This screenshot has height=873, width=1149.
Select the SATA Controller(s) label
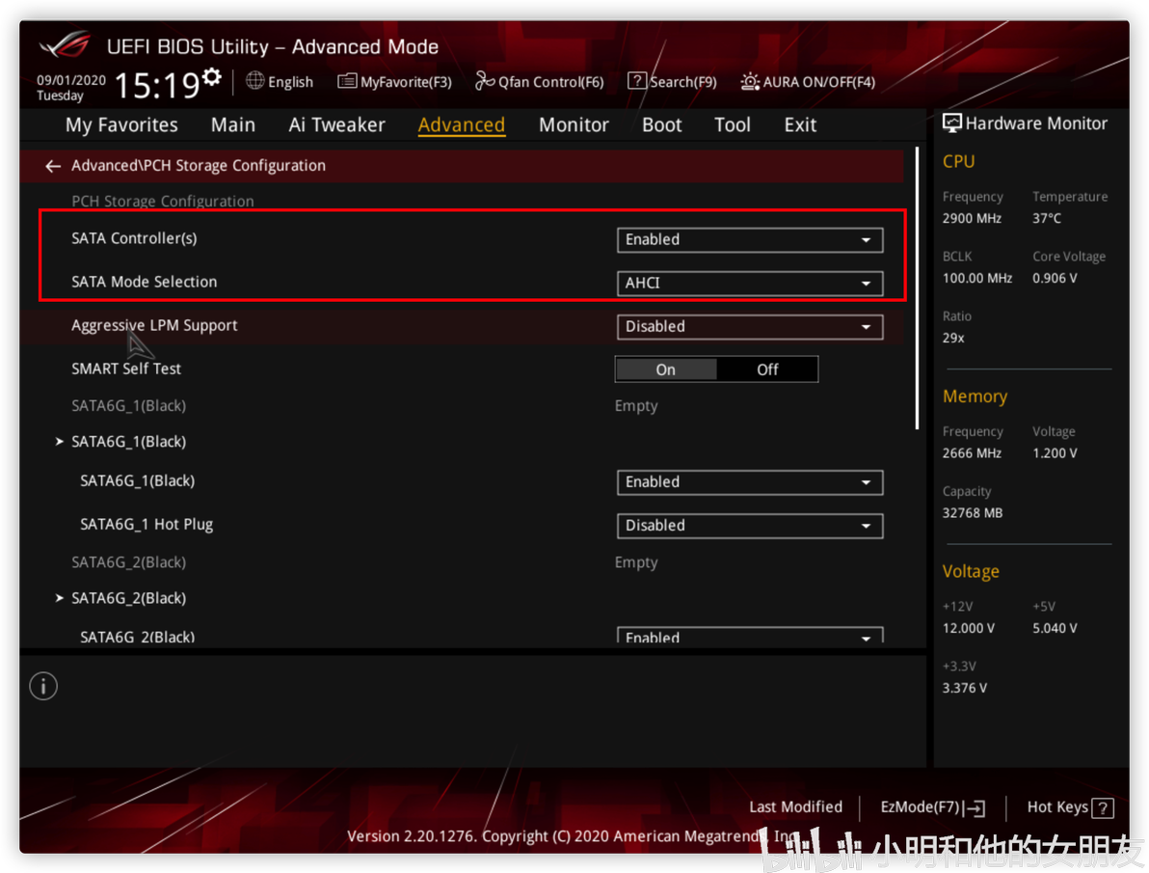point(134,238)
